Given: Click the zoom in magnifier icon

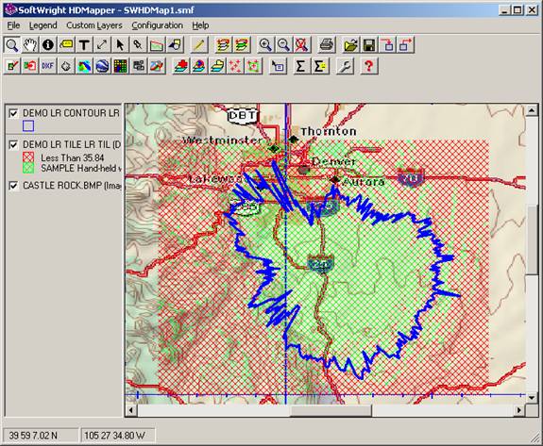Looking at the screenshot, I should pyautogui.click(x=265, y=45).
